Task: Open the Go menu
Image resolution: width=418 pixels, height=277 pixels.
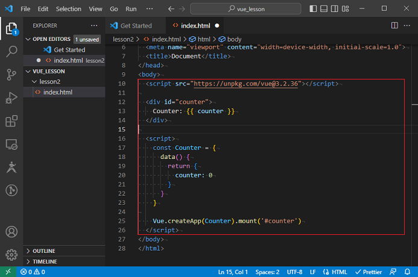Action: [x=114, y=9]
